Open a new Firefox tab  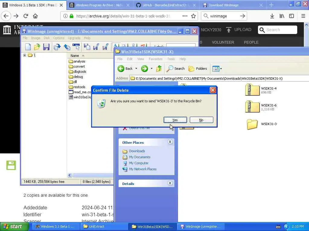coord(271,5)
